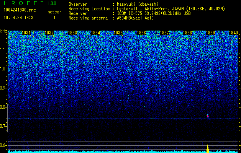Click the 1.1 kHz axis label

point(3,50)
